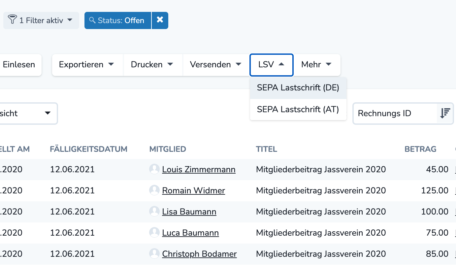
Task: Open the Exportieren dropdown
Action: 87,65
